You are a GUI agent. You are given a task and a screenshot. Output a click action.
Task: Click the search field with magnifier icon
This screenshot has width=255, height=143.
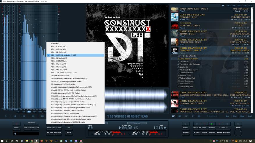point(26,134)
